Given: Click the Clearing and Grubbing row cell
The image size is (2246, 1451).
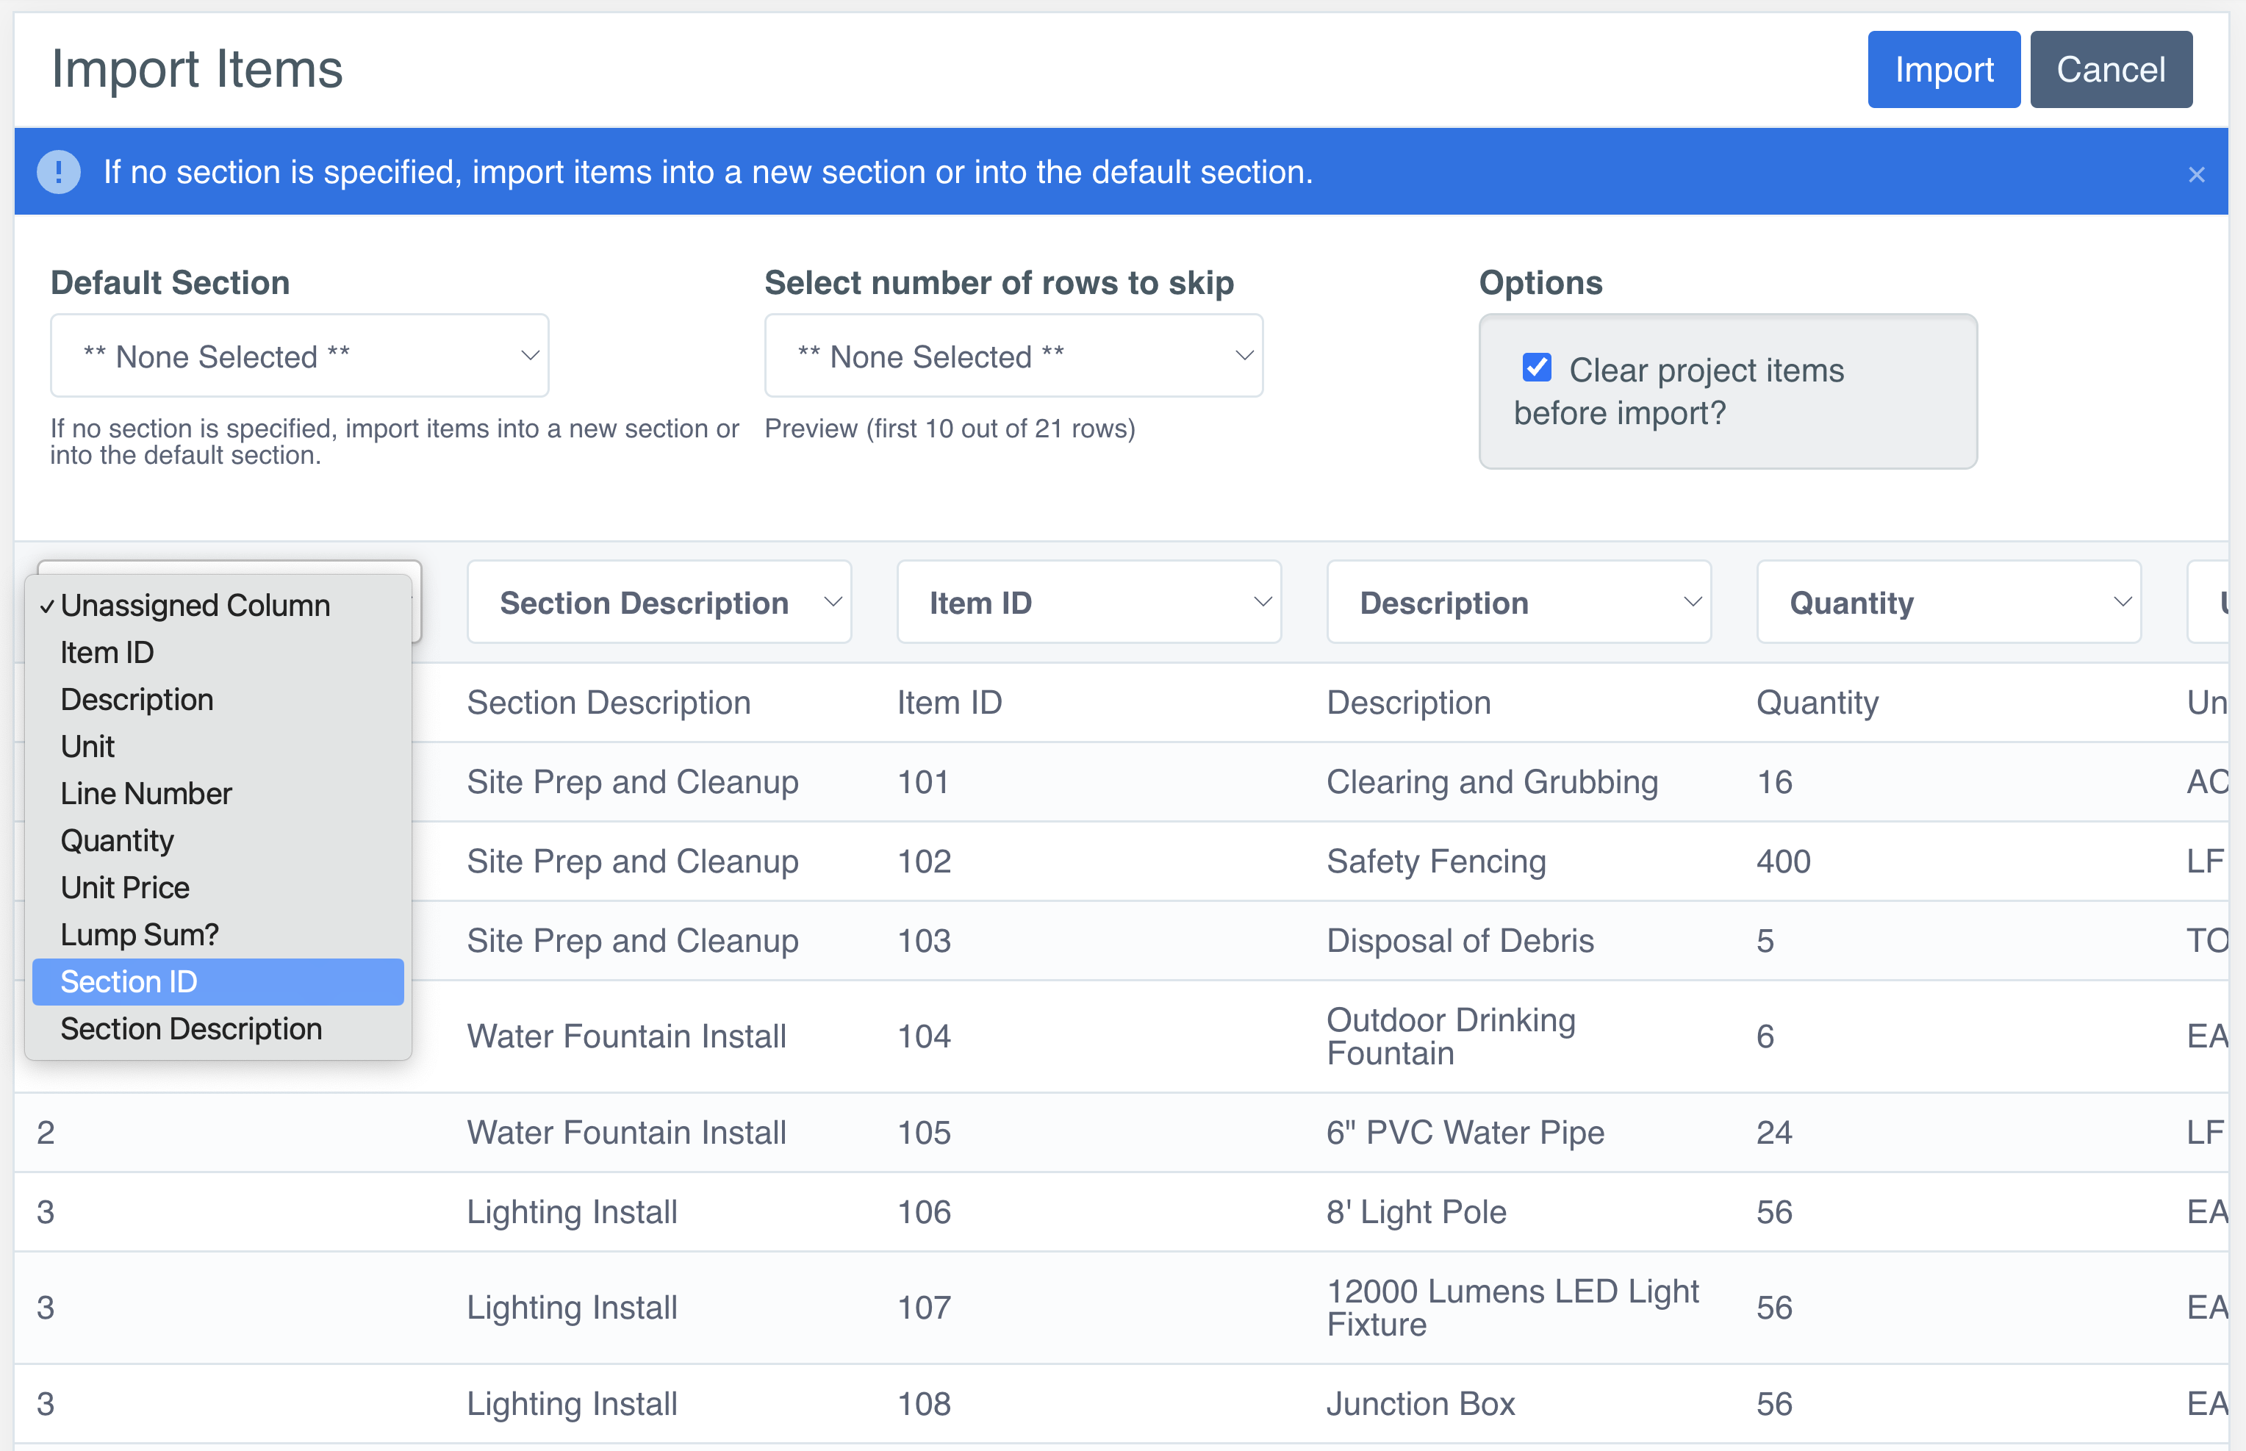Looking at the screenshot, I should (x=1491, y=782).
